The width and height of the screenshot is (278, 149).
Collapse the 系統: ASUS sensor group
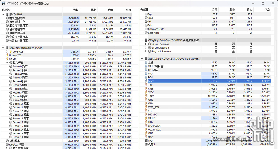[x=3, y=15]
